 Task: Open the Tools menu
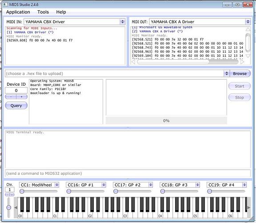[43, 12]
